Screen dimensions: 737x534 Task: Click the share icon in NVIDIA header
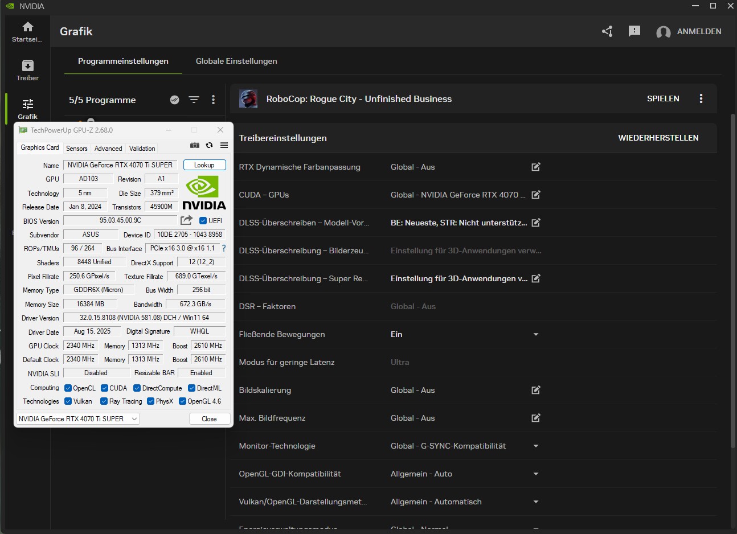tap(607, 31)
